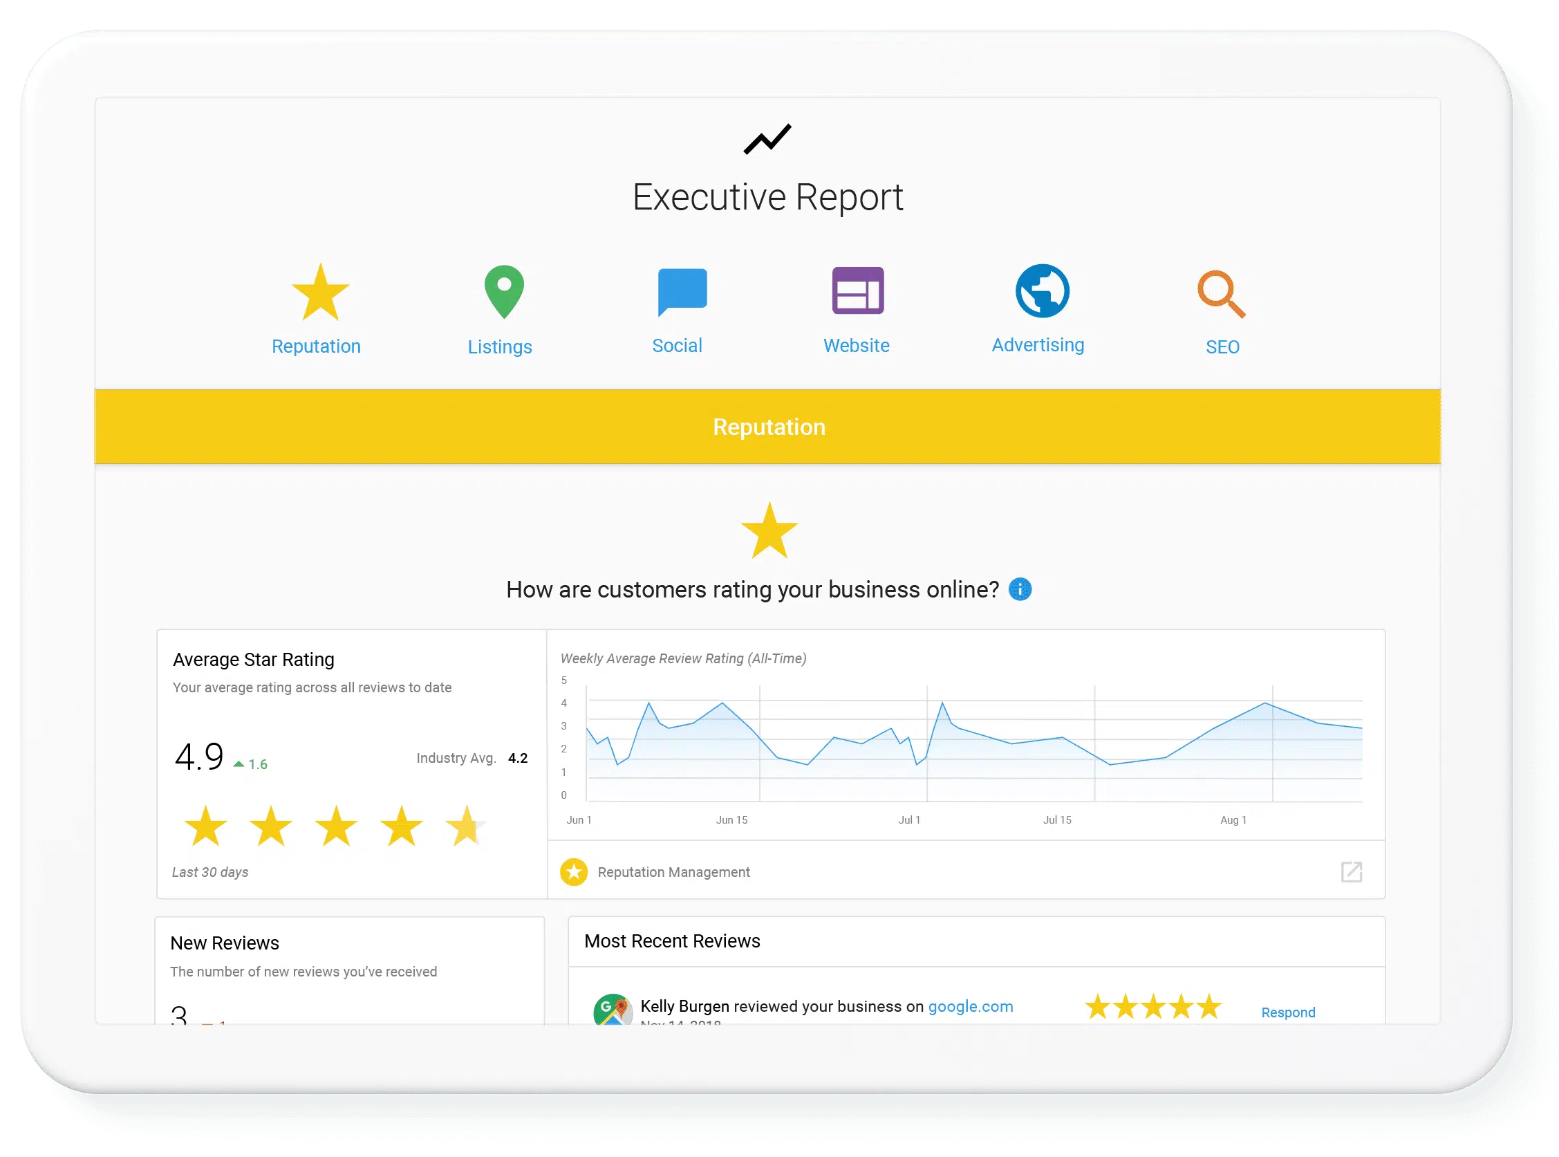
Task: Click the Advertising globe icon
Action: click(1043, 290)
